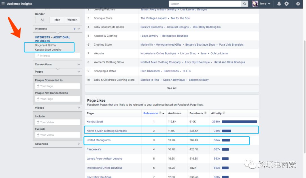Screen dimensions: 306x178
Task: Open the United Monograms page link
Action: [99, 140]
